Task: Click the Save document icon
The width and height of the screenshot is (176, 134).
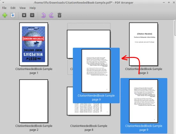Action: click(x=13, y=15)
